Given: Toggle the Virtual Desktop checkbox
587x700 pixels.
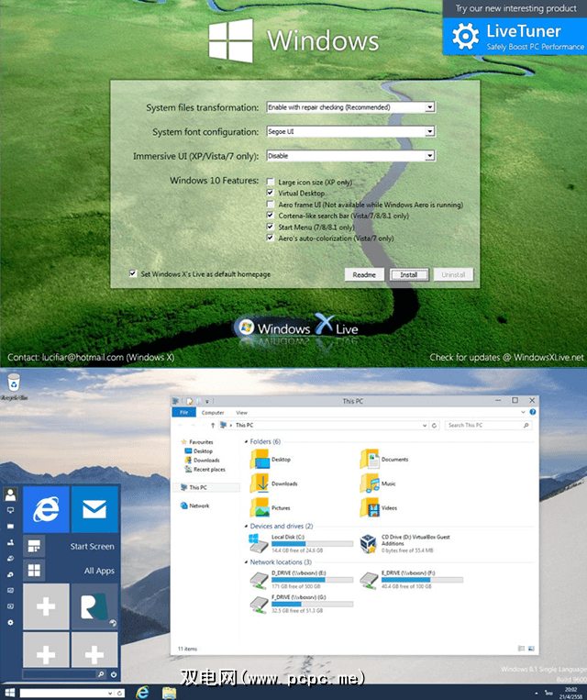Looking at the screenshot, I should tap(270, 193).
